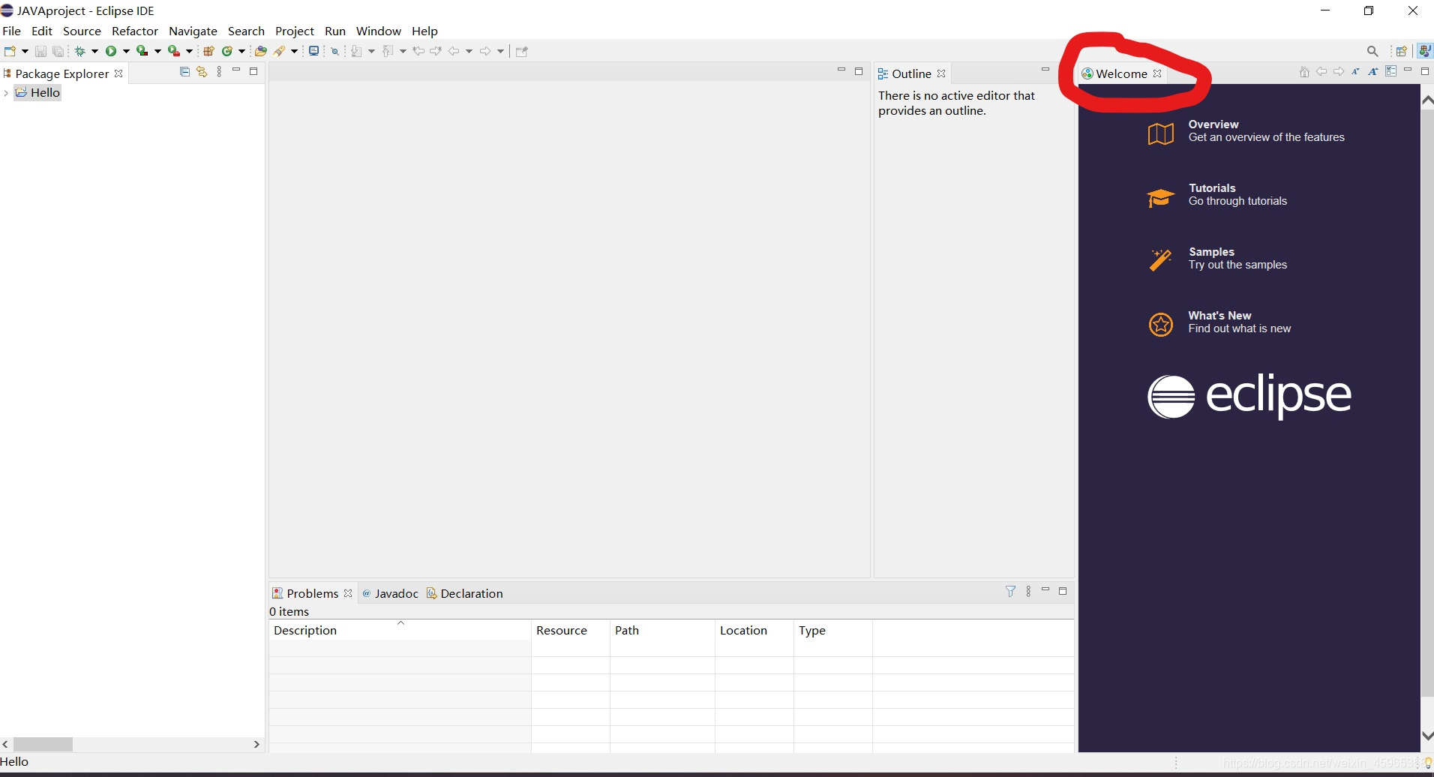This screenshot has height=777, width=1434.
Task: Click the Welcome Home icon
Action: click(1304, 72)
